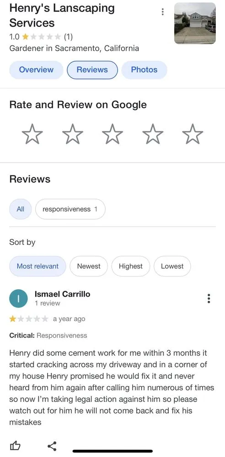Sort reviews by Newest
This screenshot has width=225, height=457.
point(89,266)
